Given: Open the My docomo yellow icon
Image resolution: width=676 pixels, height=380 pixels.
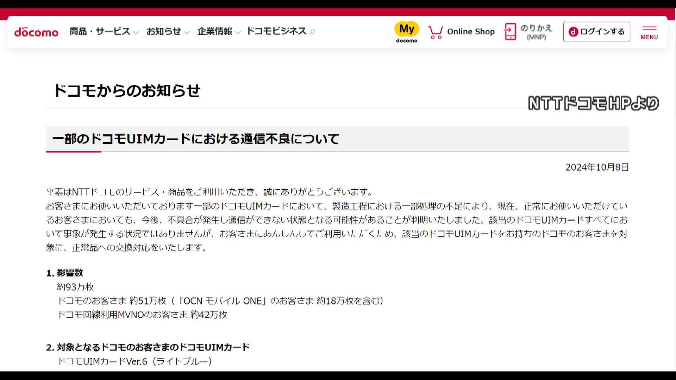Looking at the screenshot, I should 407,32.
